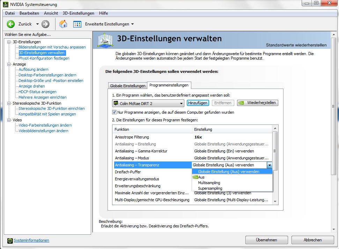Click Standardwerte wiederherstellen link
Viewport: 339px width, 249px height.
tap(296, 45)
